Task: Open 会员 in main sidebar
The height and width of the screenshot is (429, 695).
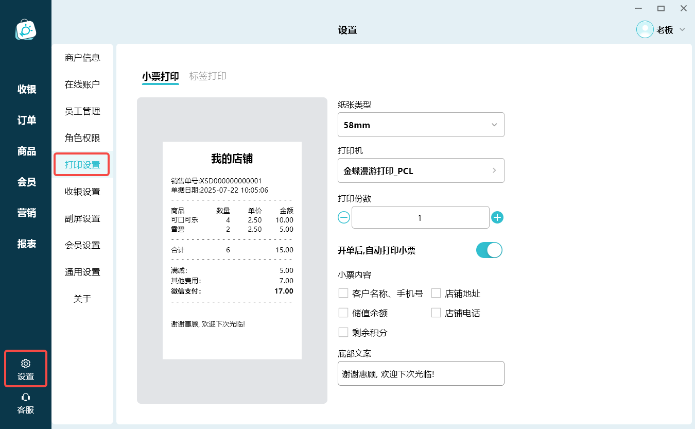Action: (x=27, y=182)
